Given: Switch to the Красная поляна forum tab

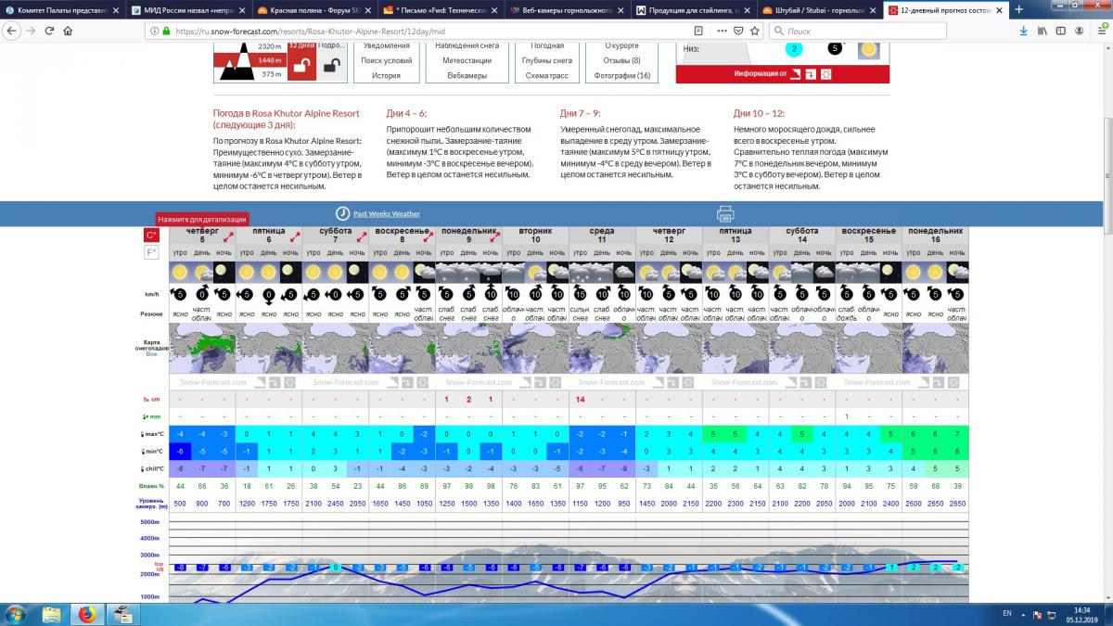Looking at the screenshot, I should (314, 10).
